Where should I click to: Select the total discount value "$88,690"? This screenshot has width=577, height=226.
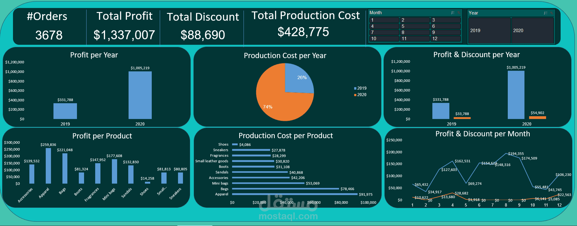point(203,35)
